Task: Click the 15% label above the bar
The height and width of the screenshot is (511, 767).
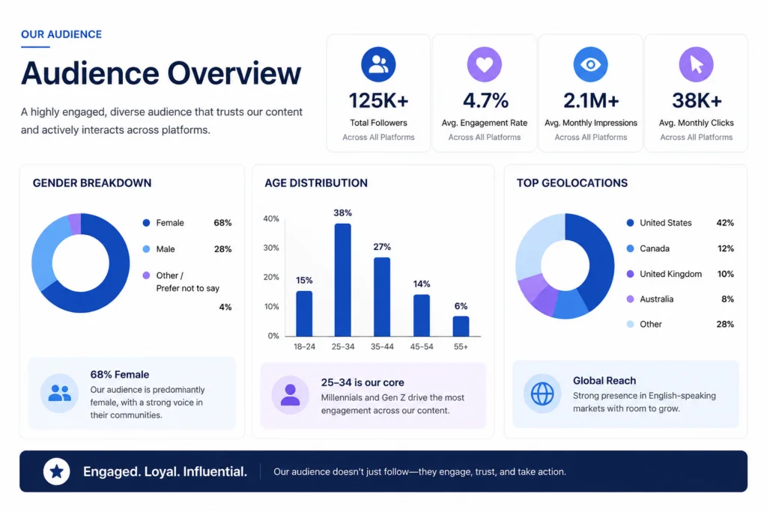Action: 304,281
